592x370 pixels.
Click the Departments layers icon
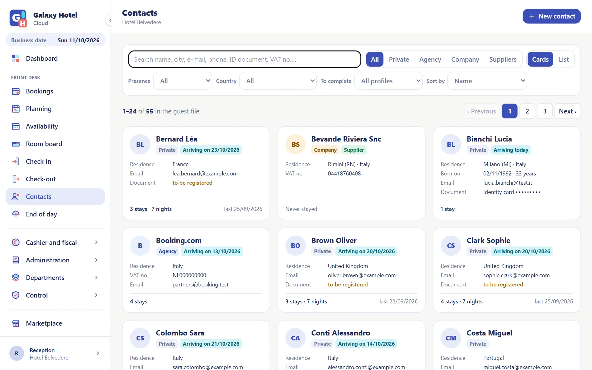pos(16,277)
